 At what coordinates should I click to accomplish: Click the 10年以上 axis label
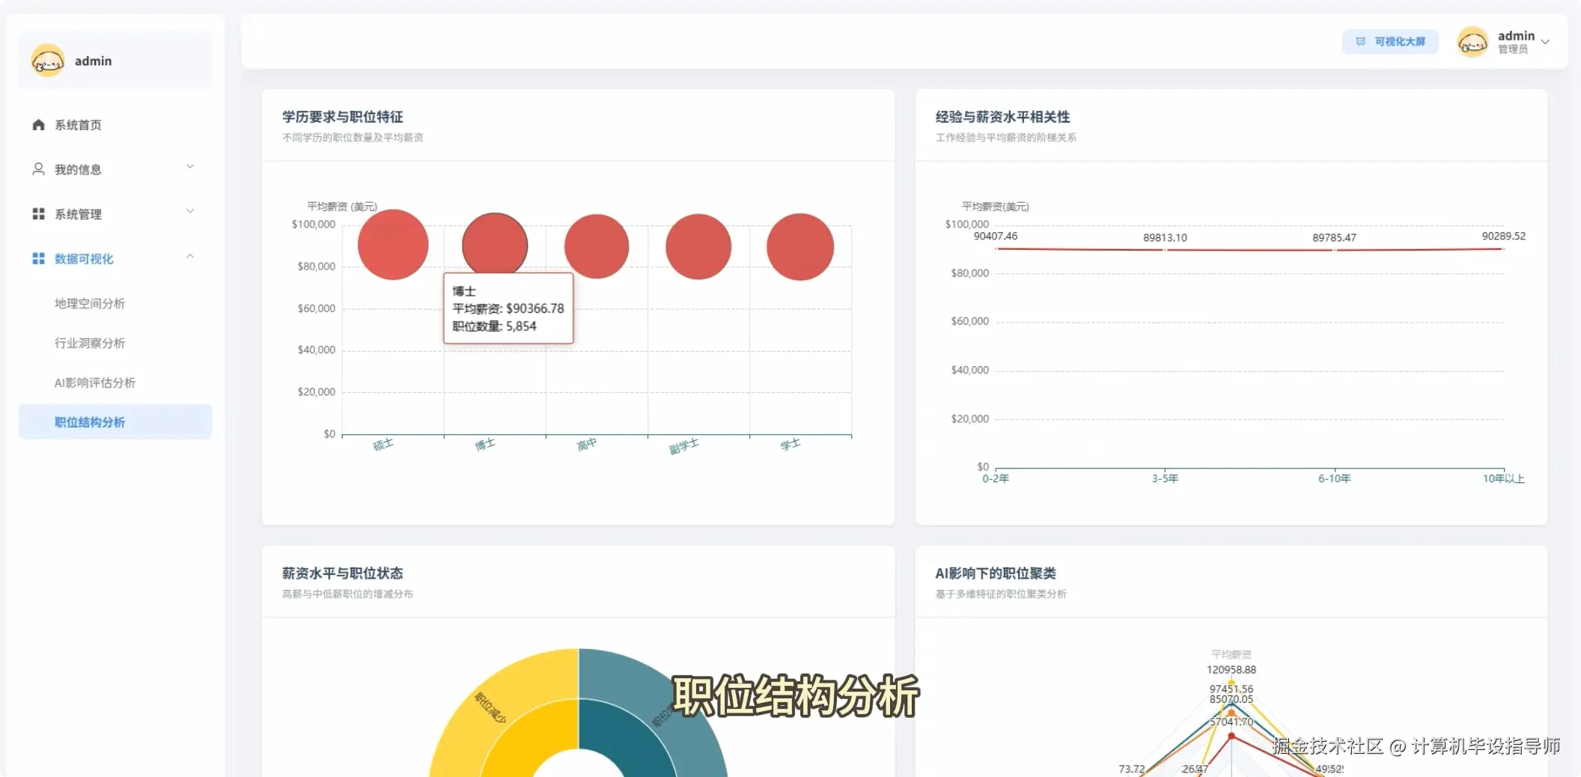[x=1503, y=479]
